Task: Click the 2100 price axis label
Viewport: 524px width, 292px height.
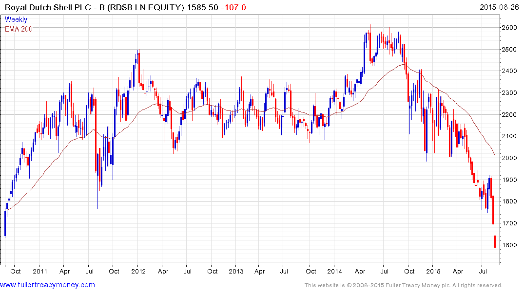Action: (x=509, y=136)
